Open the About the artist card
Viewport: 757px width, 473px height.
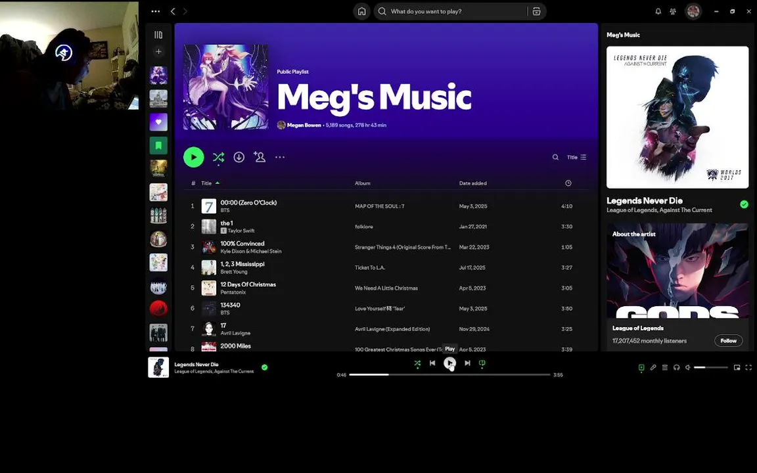point(677,286)
